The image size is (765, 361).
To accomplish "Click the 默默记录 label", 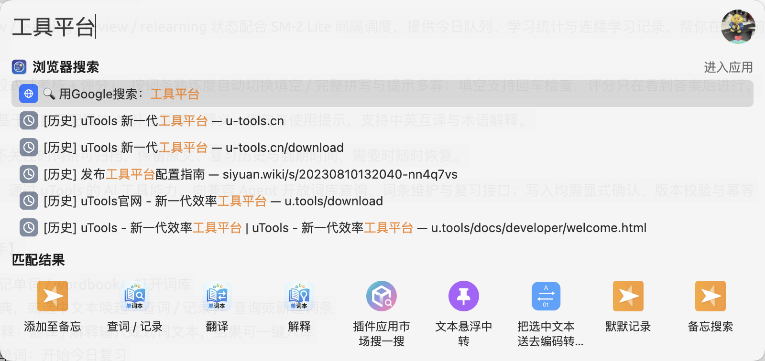I will point(628,327).
